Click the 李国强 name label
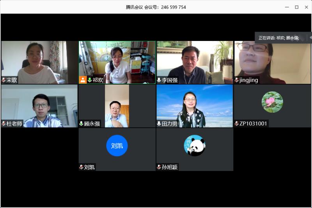312x208 pixels. [170, 80]
